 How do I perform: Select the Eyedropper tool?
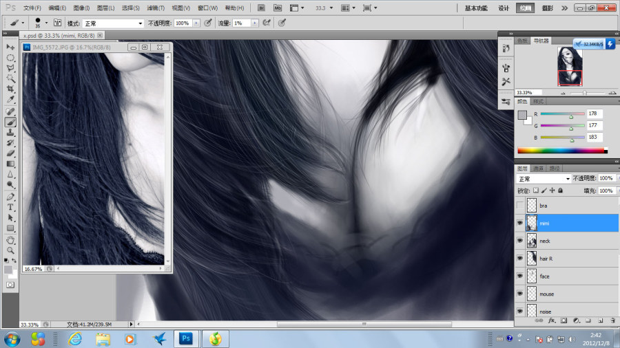pos(10,99)
